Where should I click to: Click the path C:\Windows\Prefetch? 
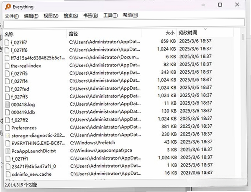click(x=92, y=142)
